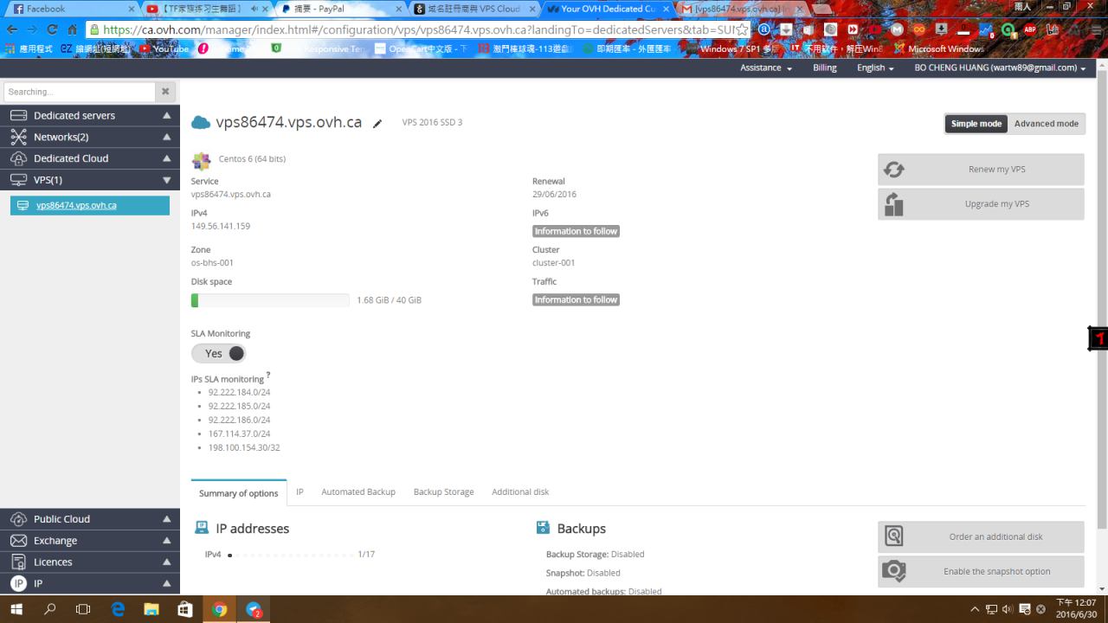
Task: Switch to Advanced mode
Action: 1046,124
